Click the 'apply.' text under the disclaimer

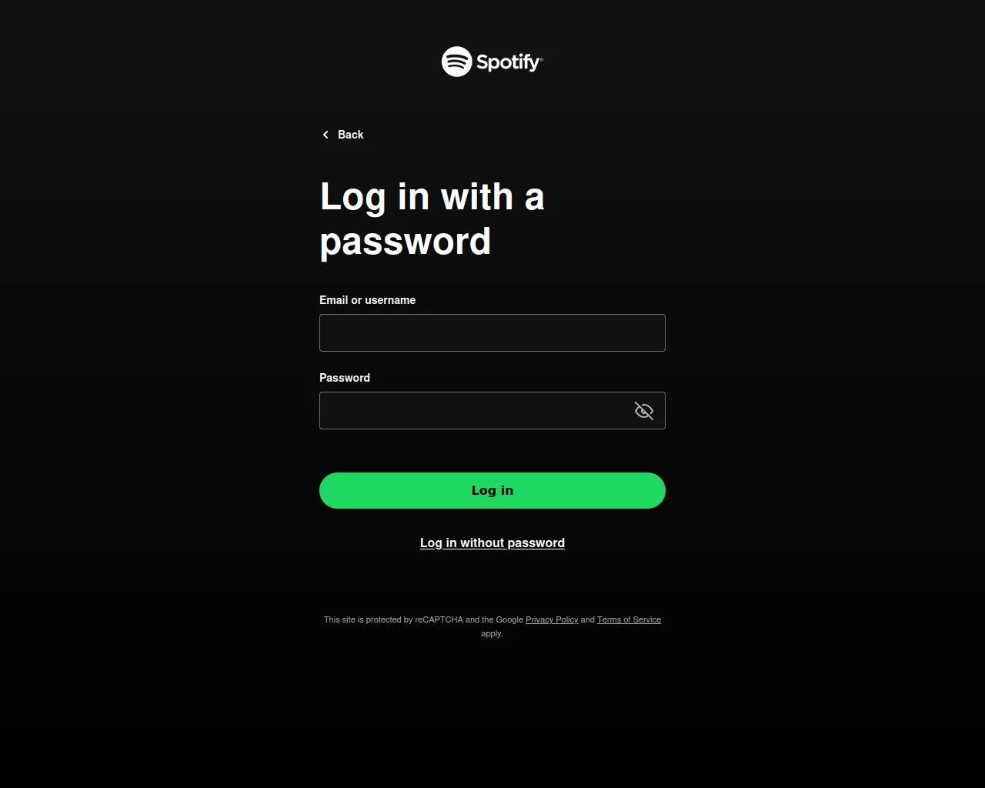[492, 633]
